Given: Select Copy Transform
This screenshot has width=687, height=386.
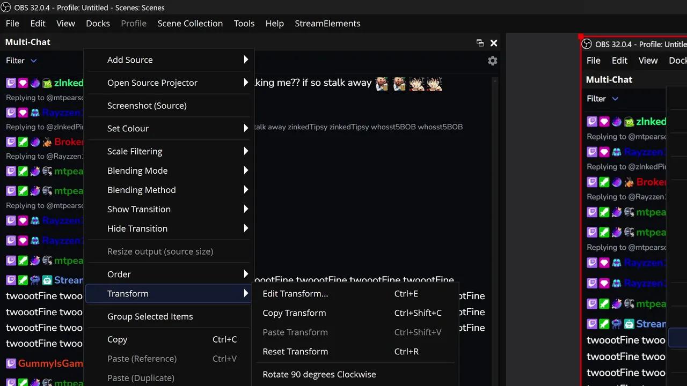Looking at the screenshot, I should 355,313.
